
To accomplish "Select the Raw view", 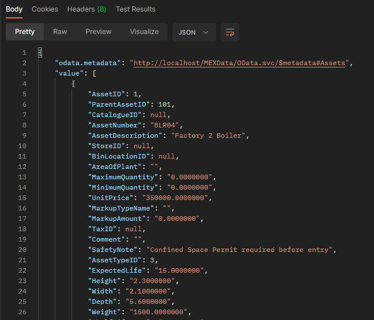I will [60, 32].
